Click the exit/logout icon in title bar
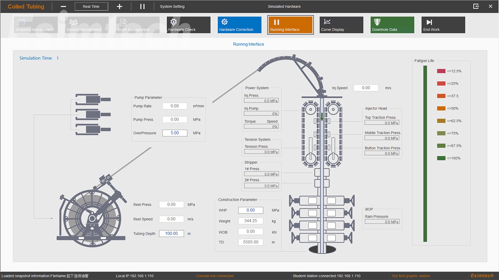 tap(476, 6)
